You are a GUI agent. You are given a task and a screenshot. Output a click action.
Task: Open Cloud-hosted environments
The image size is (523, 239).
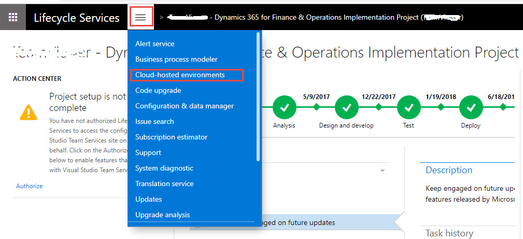(x=180, y=75)
